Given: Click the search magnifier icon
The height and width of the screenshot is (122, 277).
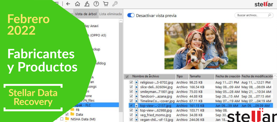Looking at the screenshot, I should point(269,15).
